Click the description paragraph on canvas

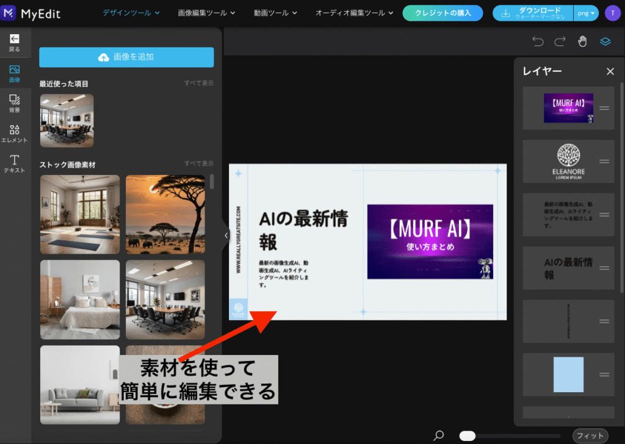click(x=283, y=274)
